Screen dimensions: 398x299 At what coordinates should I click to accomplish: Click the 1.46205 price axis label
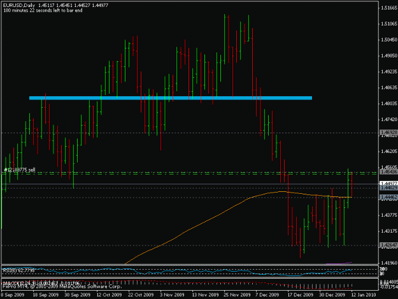coord(389,151)
